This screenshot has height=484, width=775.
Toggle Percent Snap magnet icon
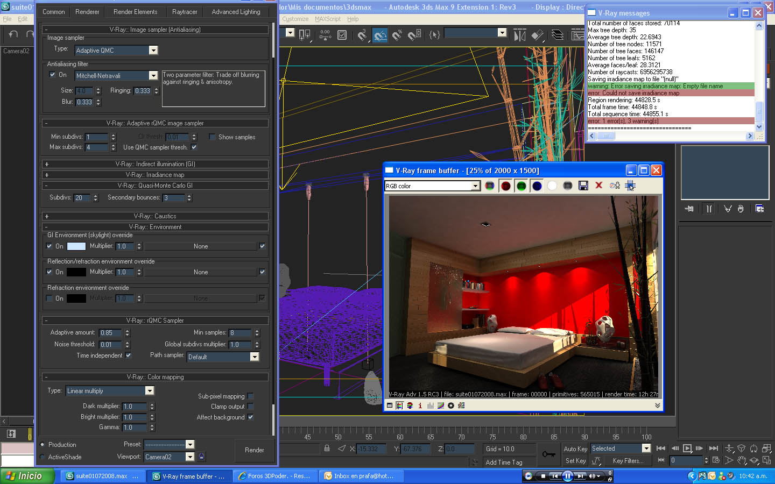(397, 35)
